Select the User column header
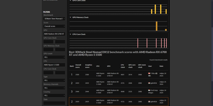 [x=150, y=66]
